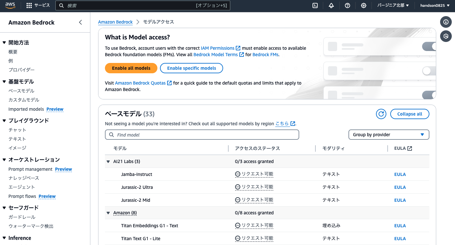The height and width of the screenshot is (245, 455).
Task: Open the EULA link for Titan Text G1 - Lite
Action: coord(400,239)
